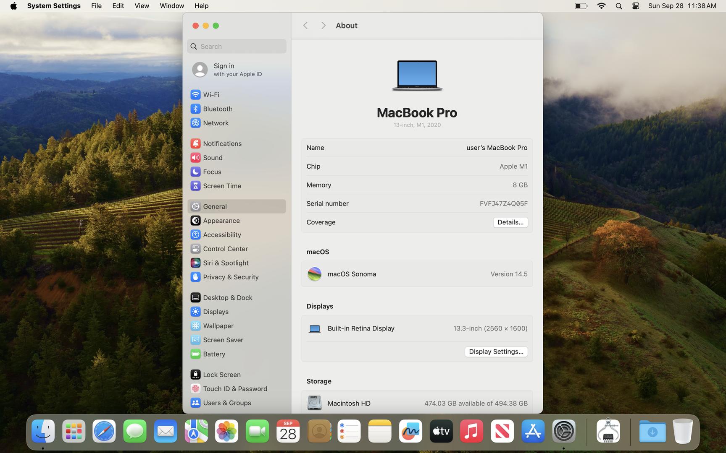Image resolution: width=726 pixels, height=453 pixels.
Task: Open Trash in the Dock
Action: (x=683, y=431)
